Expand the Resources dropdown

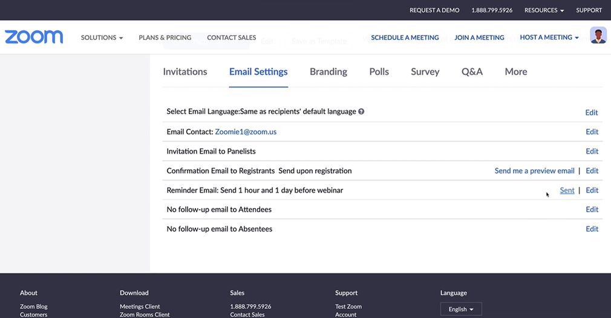544,10
